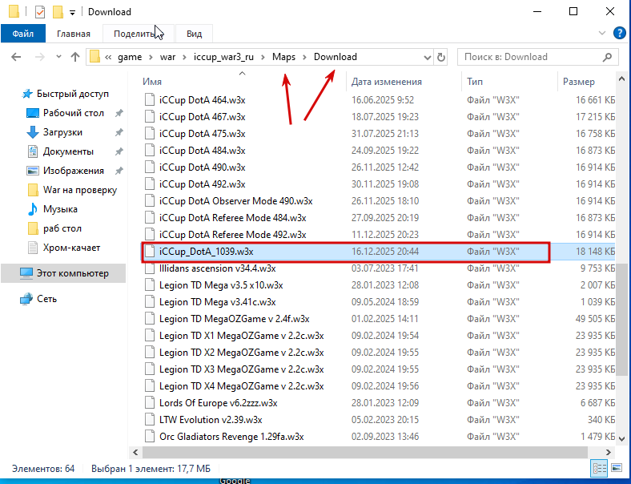Click the pin icon beside Рабочий стол
Image resolution: width=631 pixels, height=484 pixels.
click(119, 113)
